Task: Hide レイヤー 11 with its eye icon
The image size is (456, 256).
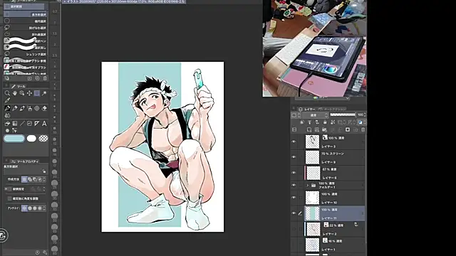Action: 294,213
